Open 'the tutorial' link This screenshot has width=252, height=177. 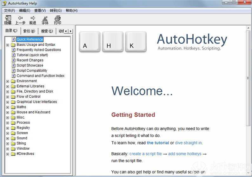coord(158,143)
